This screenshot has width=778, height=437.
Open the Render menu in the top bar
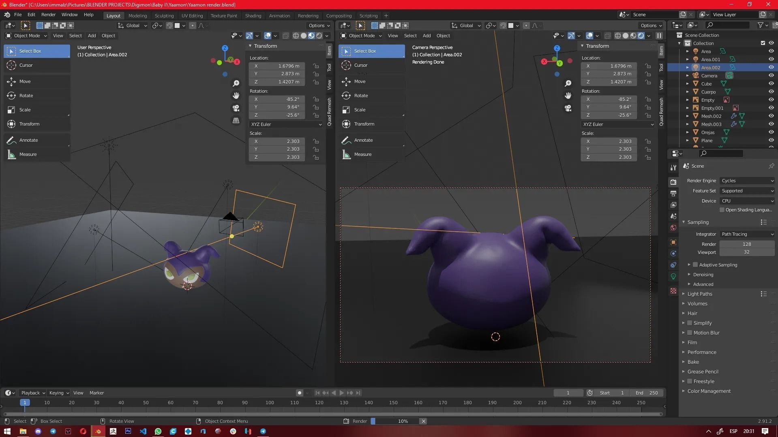click(x=48, y=15)
